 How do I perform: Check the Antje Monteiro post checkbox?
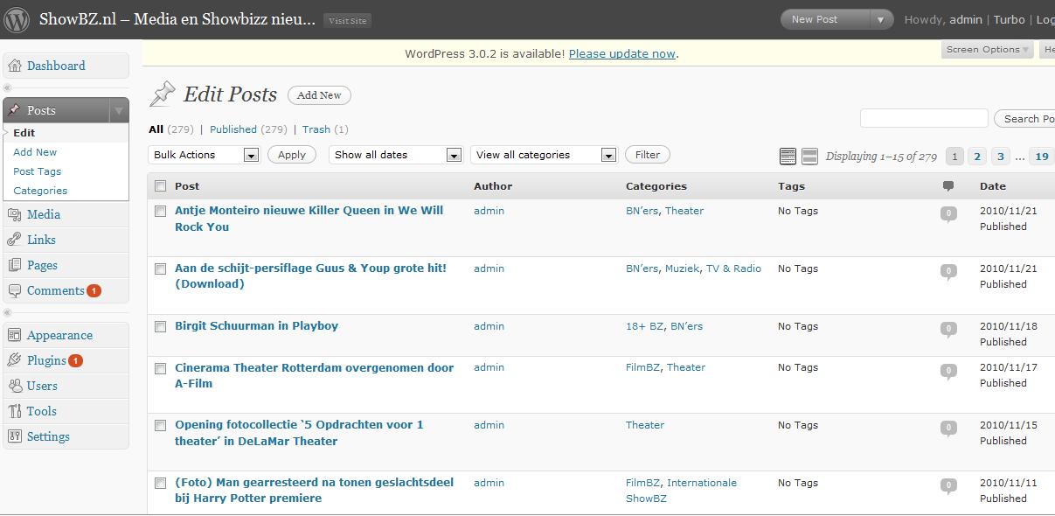[x=160, y=211]
